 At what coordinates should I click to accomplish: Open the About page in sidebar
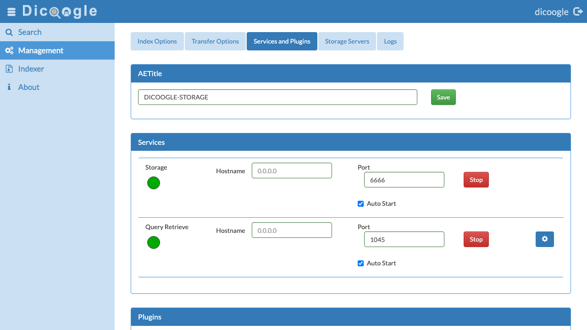(x=57, y=87)
